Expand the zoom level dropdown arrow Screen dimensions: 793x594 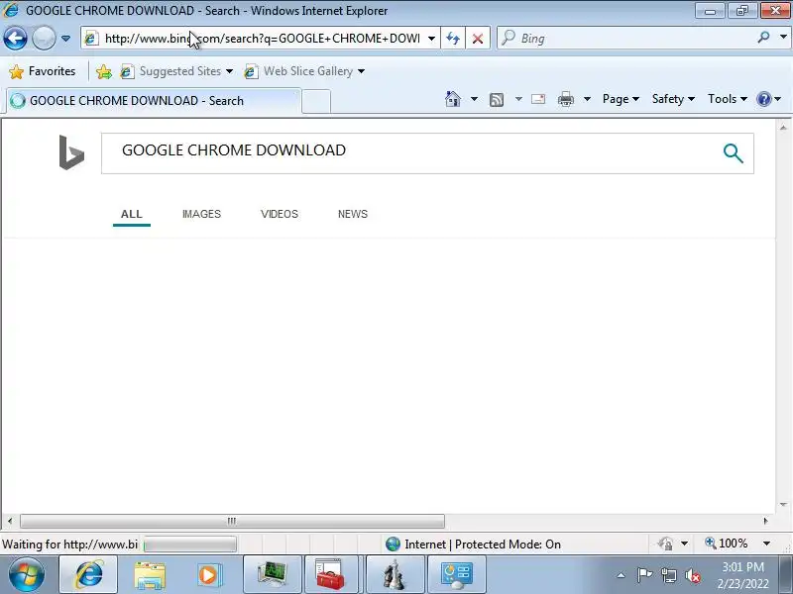(x=766, y=544)
